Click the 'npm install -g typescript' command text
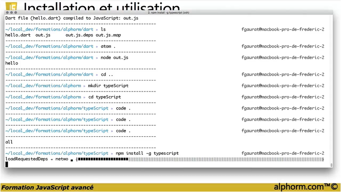This screenshot has height=192, width=341. pos(147,153)
